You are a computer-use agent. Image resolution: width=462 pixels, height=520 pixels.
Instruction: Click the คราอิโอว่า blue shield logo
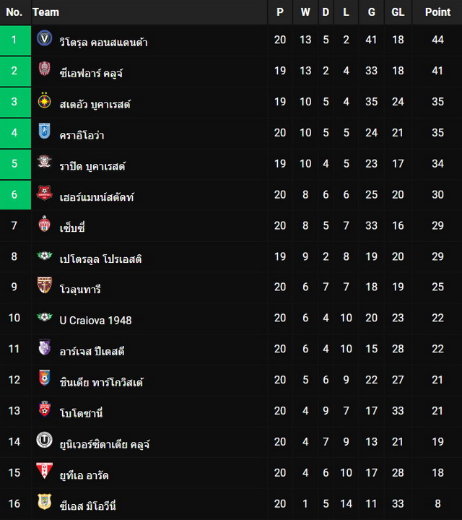point(45,131)
